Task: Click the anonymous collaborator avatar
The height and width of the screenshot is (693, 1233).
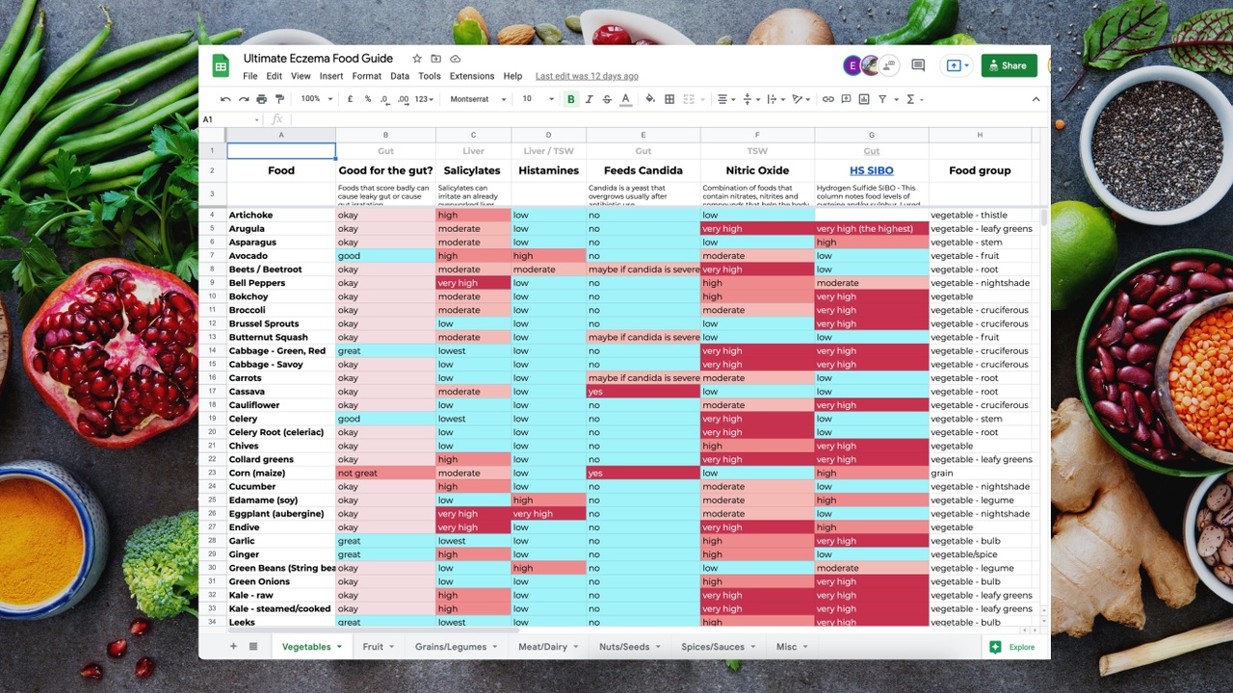Action: (889, 65)
